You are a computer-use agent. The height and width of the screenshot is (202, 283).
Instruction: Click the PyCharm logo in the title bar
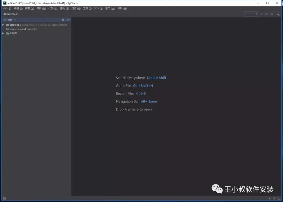[x=5, y=3]
